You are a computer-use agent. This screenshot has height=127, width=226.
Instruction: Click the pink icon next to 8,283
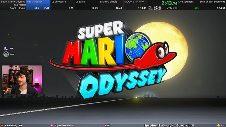click(x=102, y=125)
